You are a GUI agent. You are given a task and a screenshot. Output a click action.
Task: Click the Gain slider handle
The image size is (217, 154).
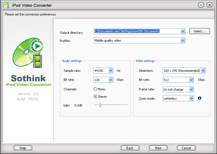tap(100, 105)
